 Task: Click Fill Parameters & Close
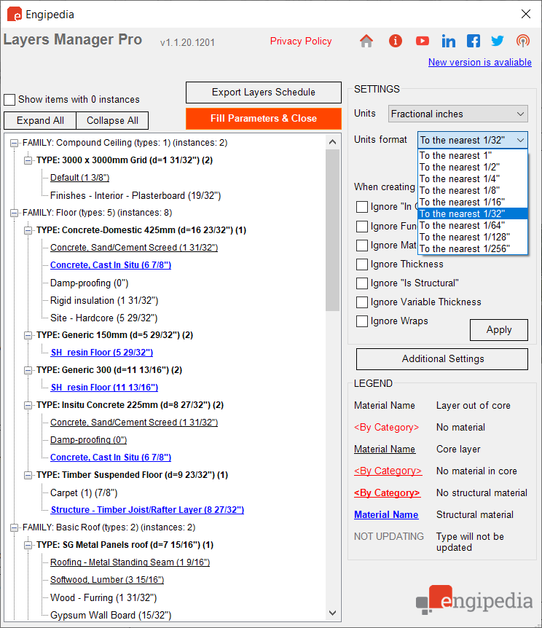click(x=264, y=119)
